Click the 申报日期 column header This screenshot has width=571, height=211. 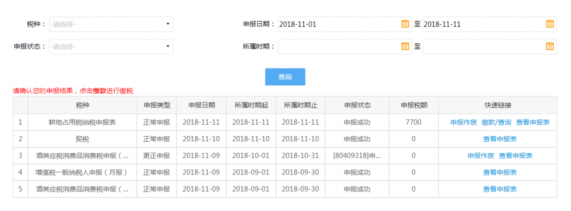202,105
